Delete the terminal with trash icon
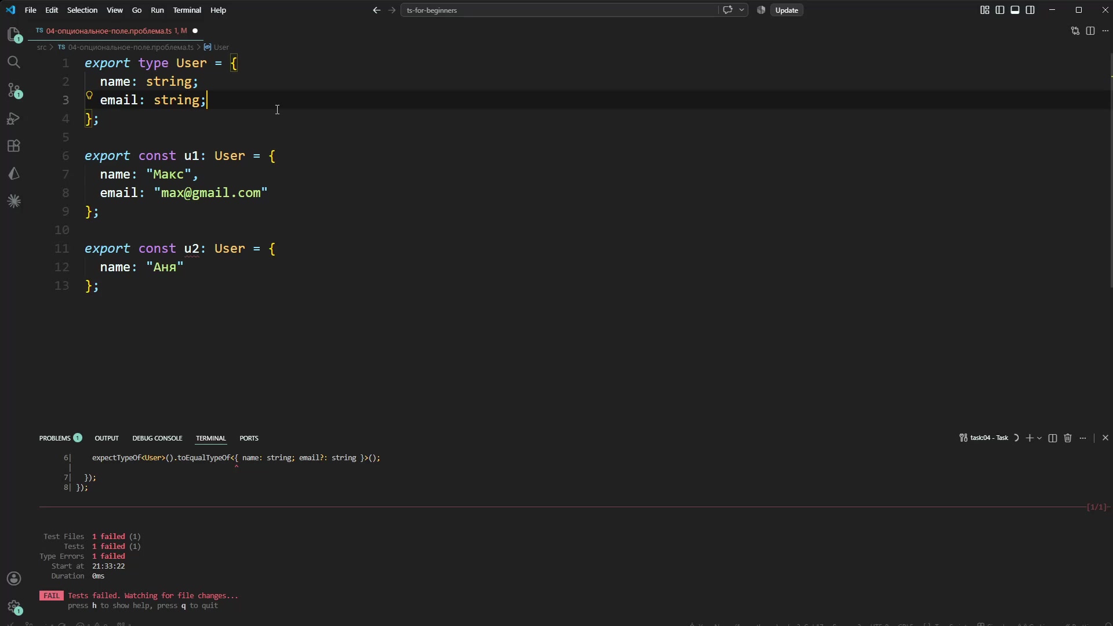The width and height of the screenshot is (1113, 626). tap(1068, 438)
